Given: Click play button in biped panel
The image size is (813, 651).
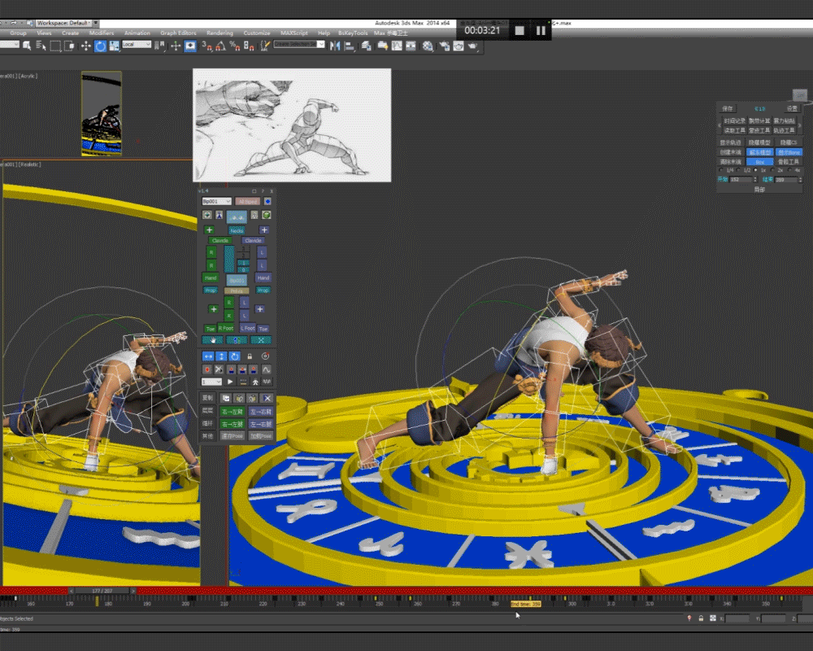Looking at the screenshot, I should (230, 382).
